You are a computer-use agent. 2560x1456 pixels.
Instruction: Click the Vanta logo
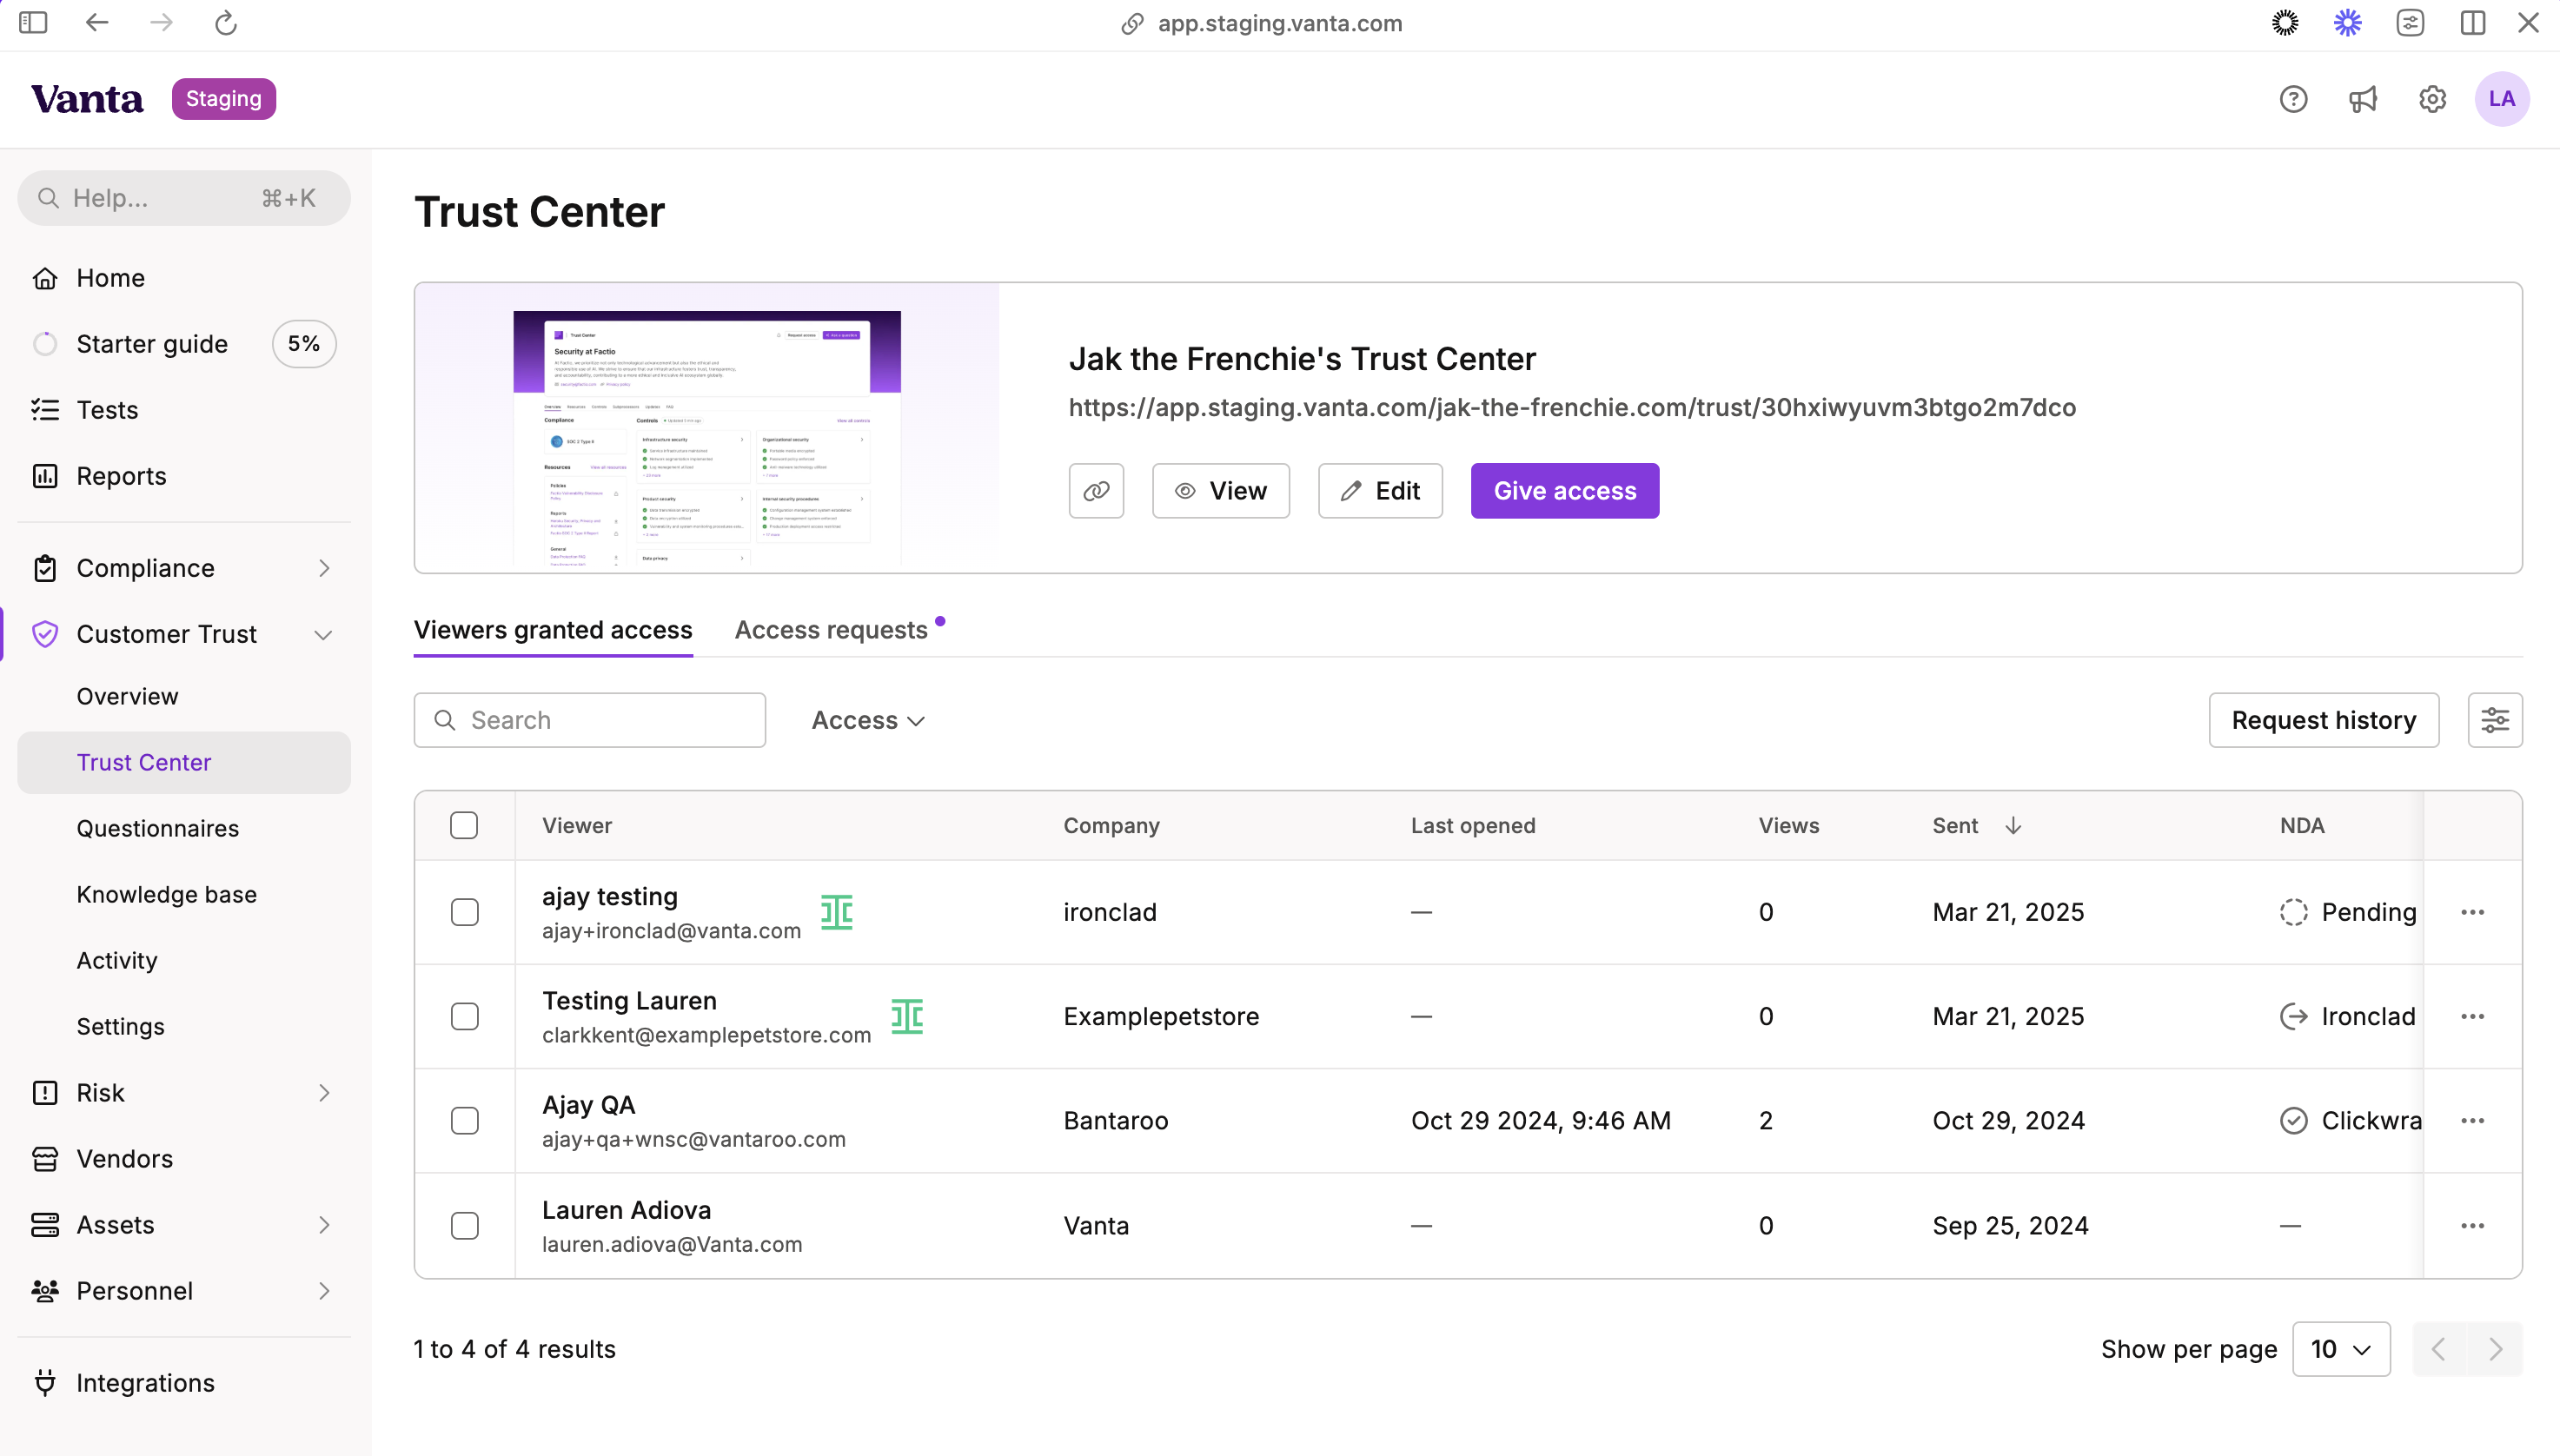click(x=87, y=99)
